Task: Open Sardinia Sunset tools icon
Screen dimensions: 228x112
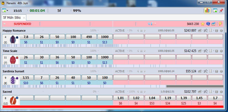Action: [205, 71]
